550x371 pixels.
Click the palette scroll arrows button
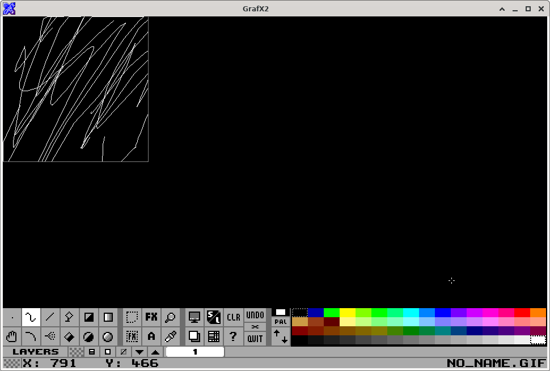click(281, 336)
